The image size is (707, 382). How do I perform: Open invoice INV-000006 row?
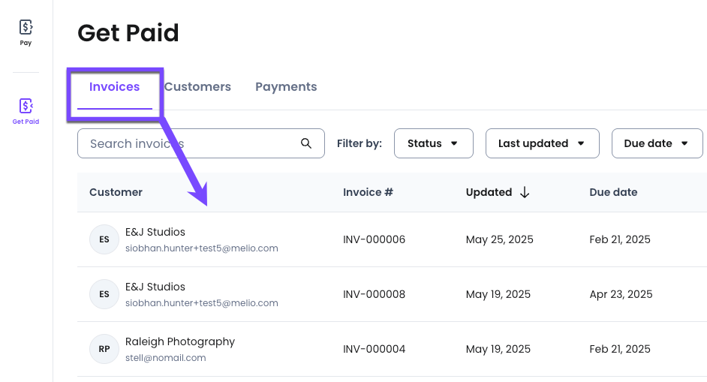click(x=392, y=239)
